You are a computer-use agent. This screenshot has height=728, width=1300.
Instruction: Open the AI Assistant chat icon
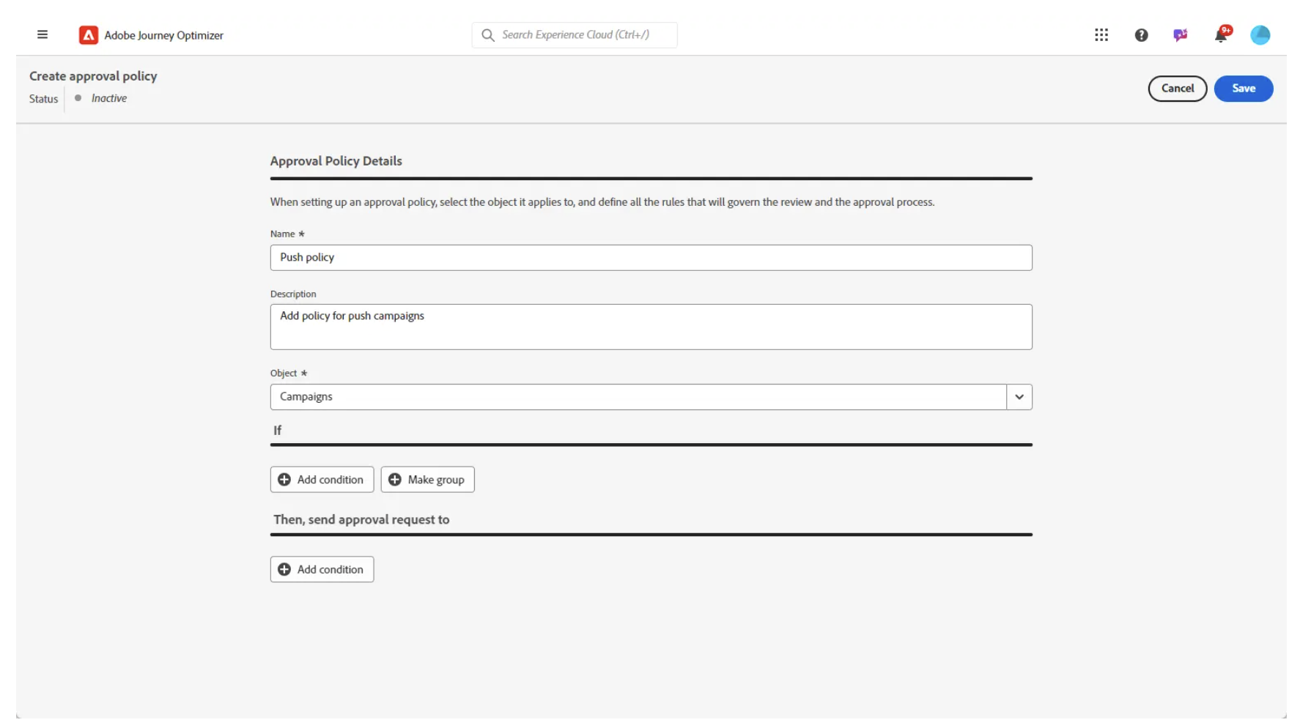point(1181,34)
